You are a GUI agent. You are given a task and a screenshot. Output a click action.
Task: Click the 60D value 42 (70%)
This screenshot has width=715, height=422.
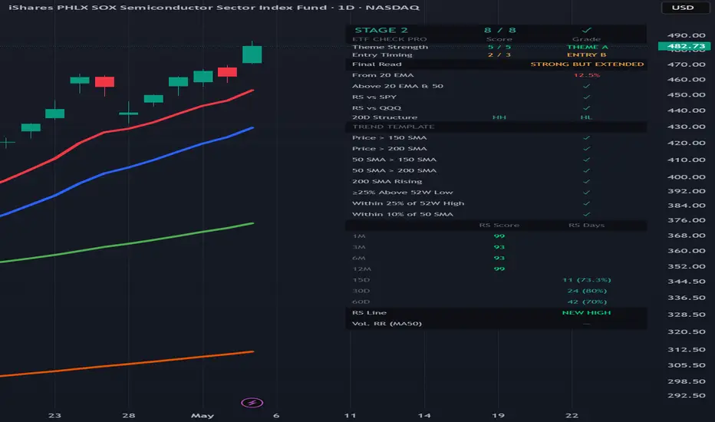click(x=586, y=302)
